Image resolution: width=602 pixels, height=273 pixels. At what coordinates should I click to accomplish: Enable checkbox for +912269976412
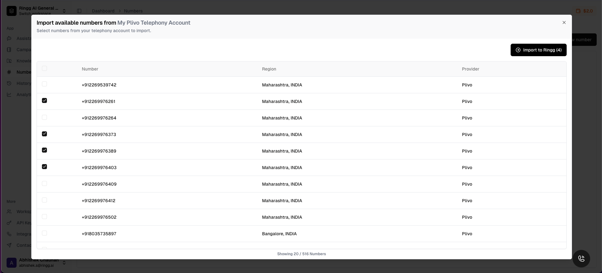point(44,200)
